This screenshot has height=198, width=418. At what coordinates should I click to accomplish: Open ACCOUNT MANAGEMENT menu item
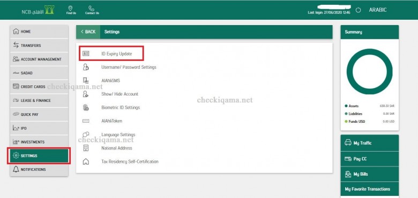39,59
